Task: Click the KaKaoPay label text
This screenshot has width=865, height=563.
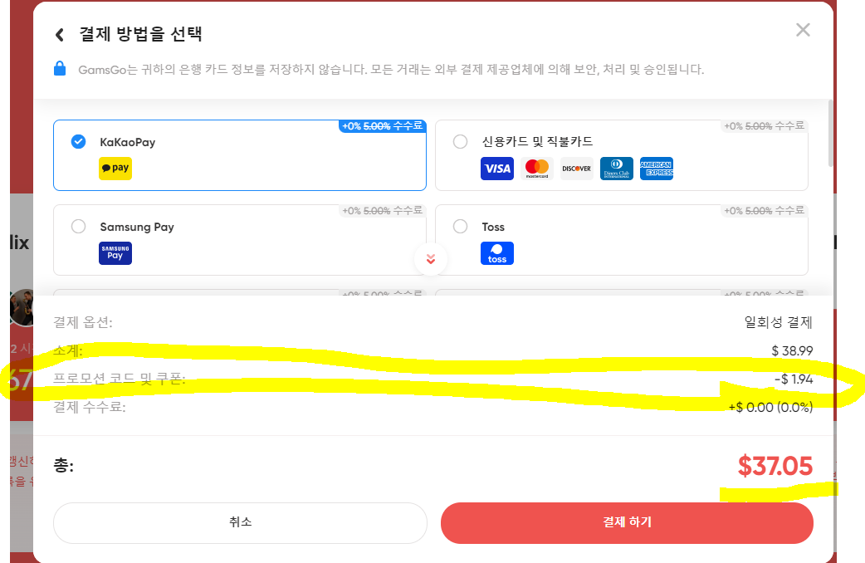Action: 128,142
